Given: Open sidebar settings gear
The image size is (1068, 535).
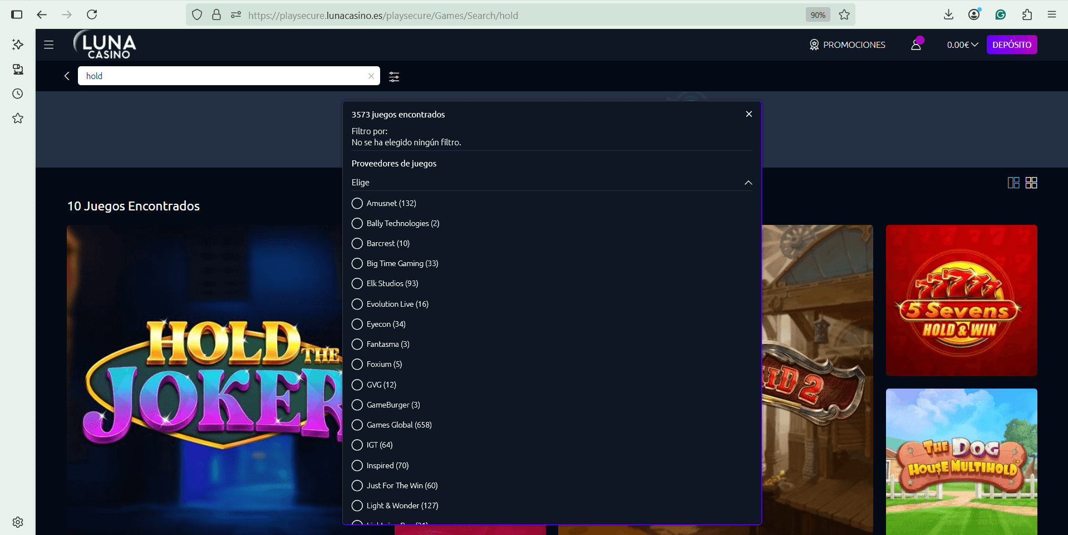Looking at the screenshot, I should point(18,522).
